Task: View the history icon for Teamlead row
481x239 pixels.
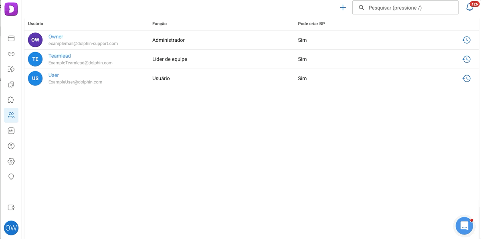Action: (x=467, y=59)
